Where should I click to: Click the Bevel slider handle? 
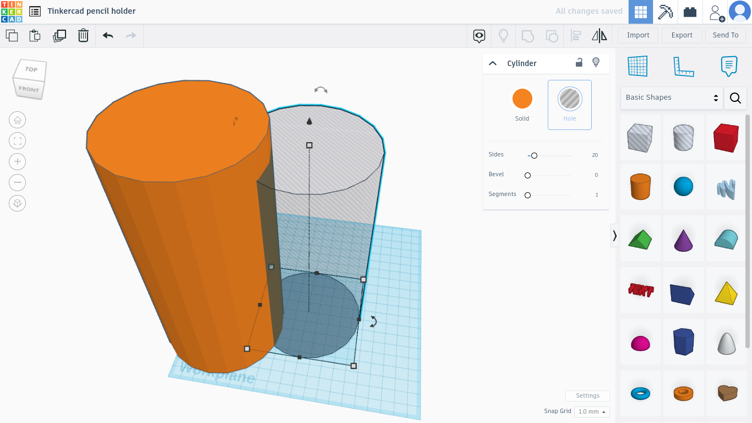tap(527, 176)
